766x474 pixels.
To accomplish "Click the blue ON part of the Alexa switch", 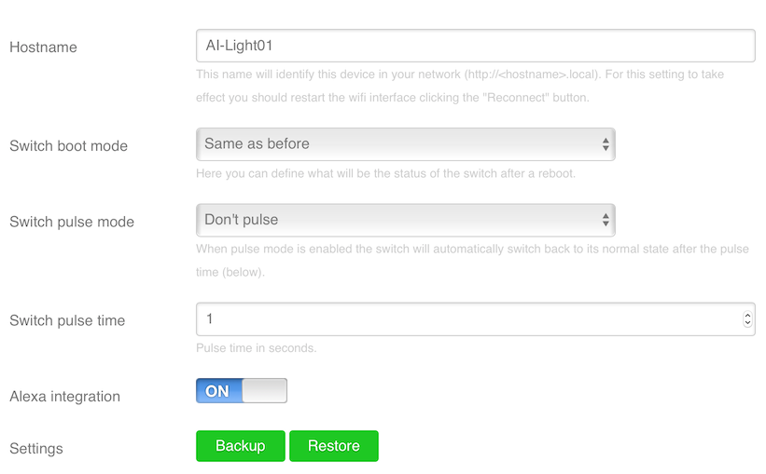I will coord(217,391).
